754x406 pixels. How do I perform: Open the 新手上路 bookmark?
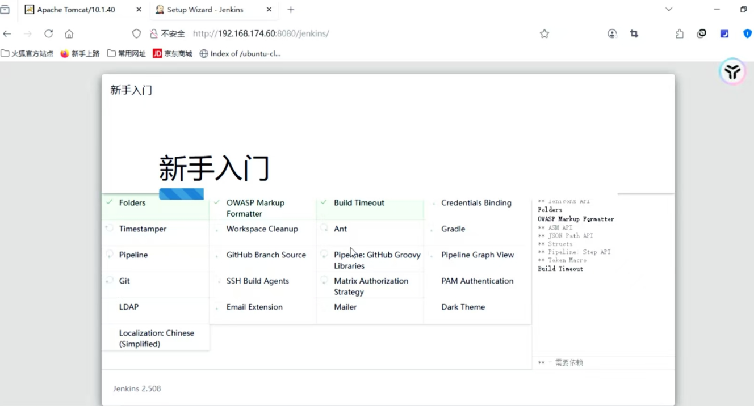point(79,54)
